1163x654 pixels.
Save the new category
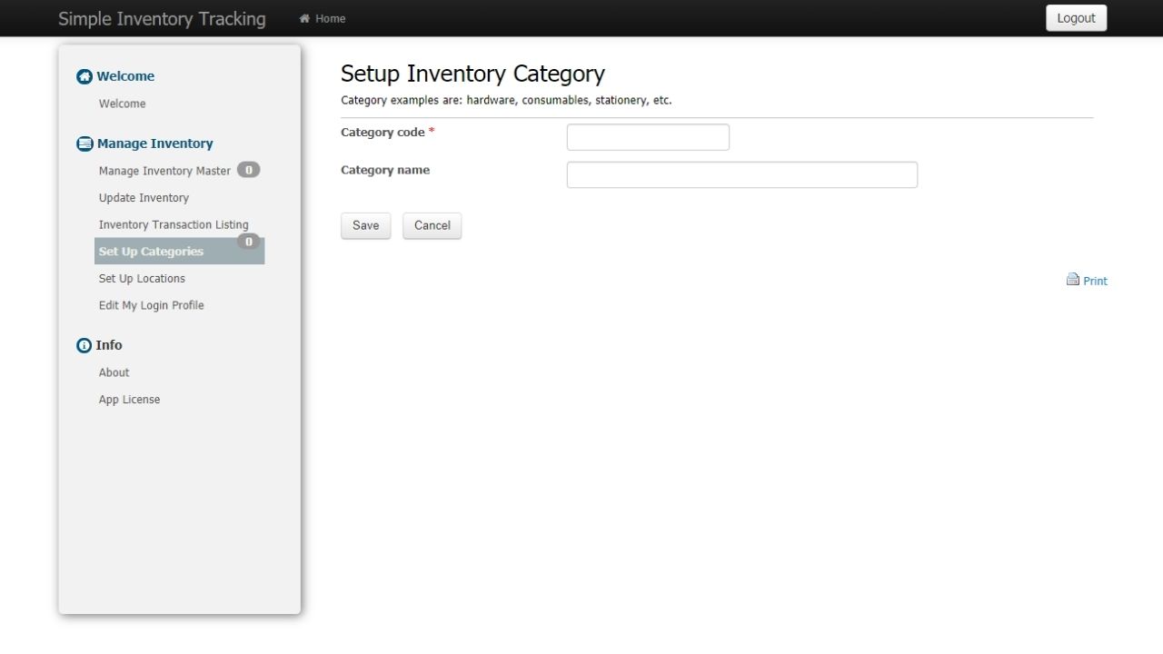(x=365, y=225)
